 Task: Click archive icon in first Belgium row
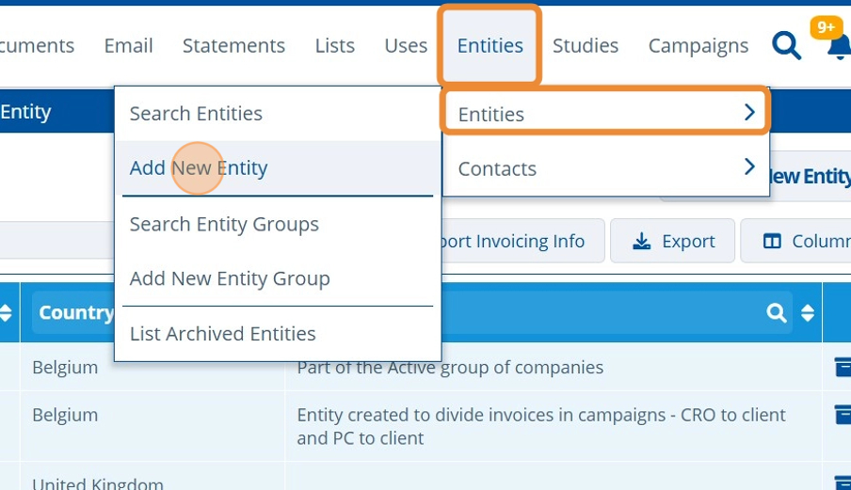843,367
